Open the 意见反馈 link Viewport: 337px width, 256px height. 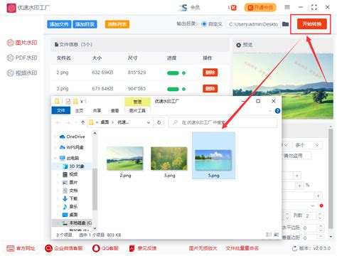pyautogui.click(x=143, y=248)
